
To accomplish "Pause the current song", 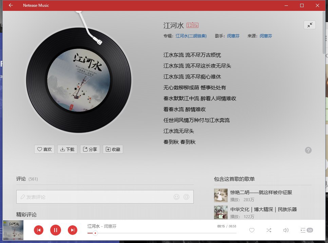I will [x=55, y=230].
